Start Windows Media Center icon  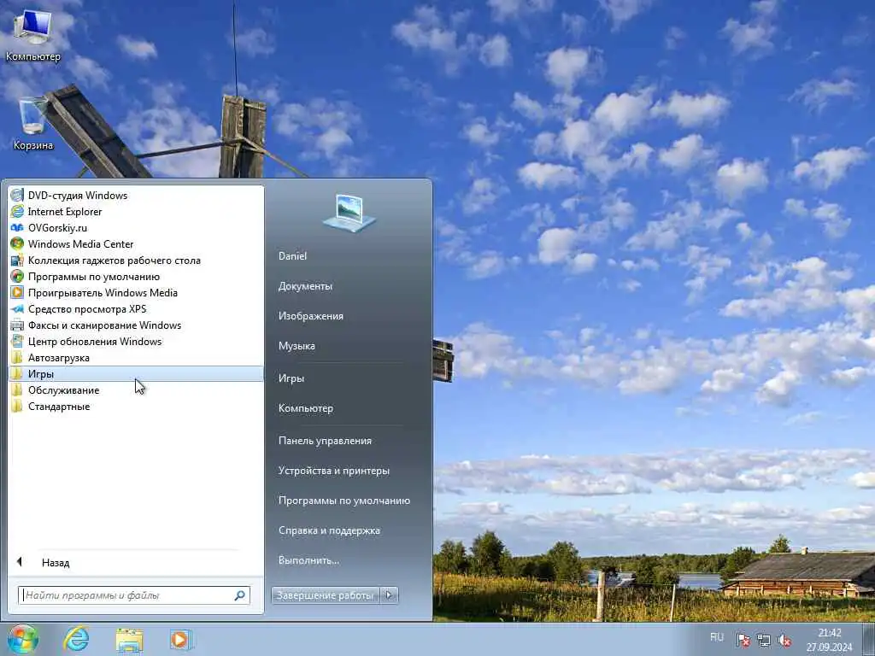click(x=17, y=243)
